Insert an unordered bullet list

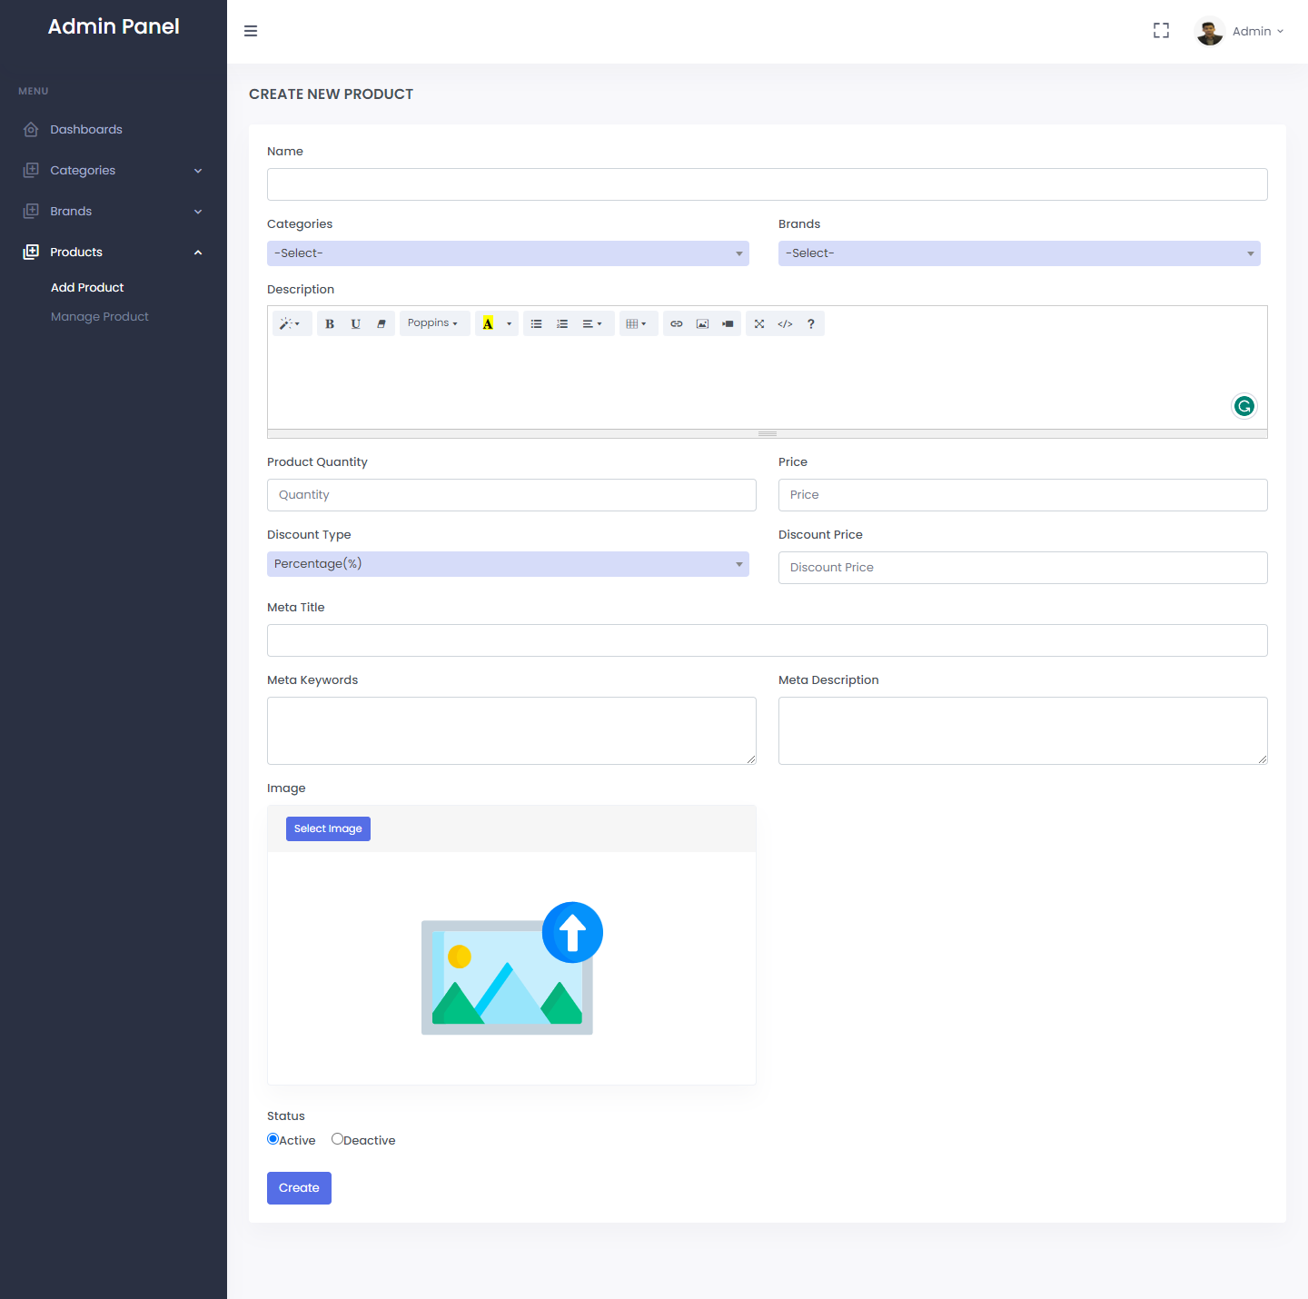(536, 323)
